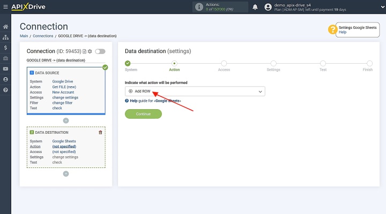Click data destination check text
386x214 pixels.
(57, 163)
